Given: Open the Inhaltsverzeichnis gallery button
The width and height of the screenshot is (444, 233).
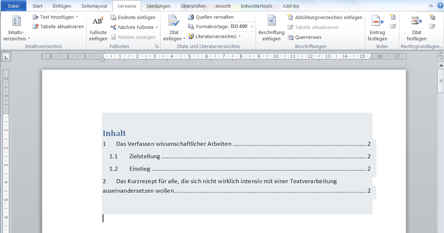Looking at the screenshot, I should (16, 28).
